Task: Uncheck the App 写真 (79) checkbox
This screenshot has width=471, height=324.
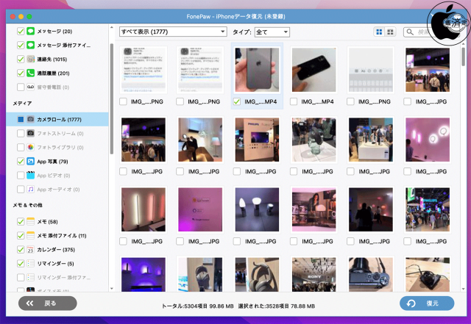Action: pyautogui.click(x=21, y=162)
